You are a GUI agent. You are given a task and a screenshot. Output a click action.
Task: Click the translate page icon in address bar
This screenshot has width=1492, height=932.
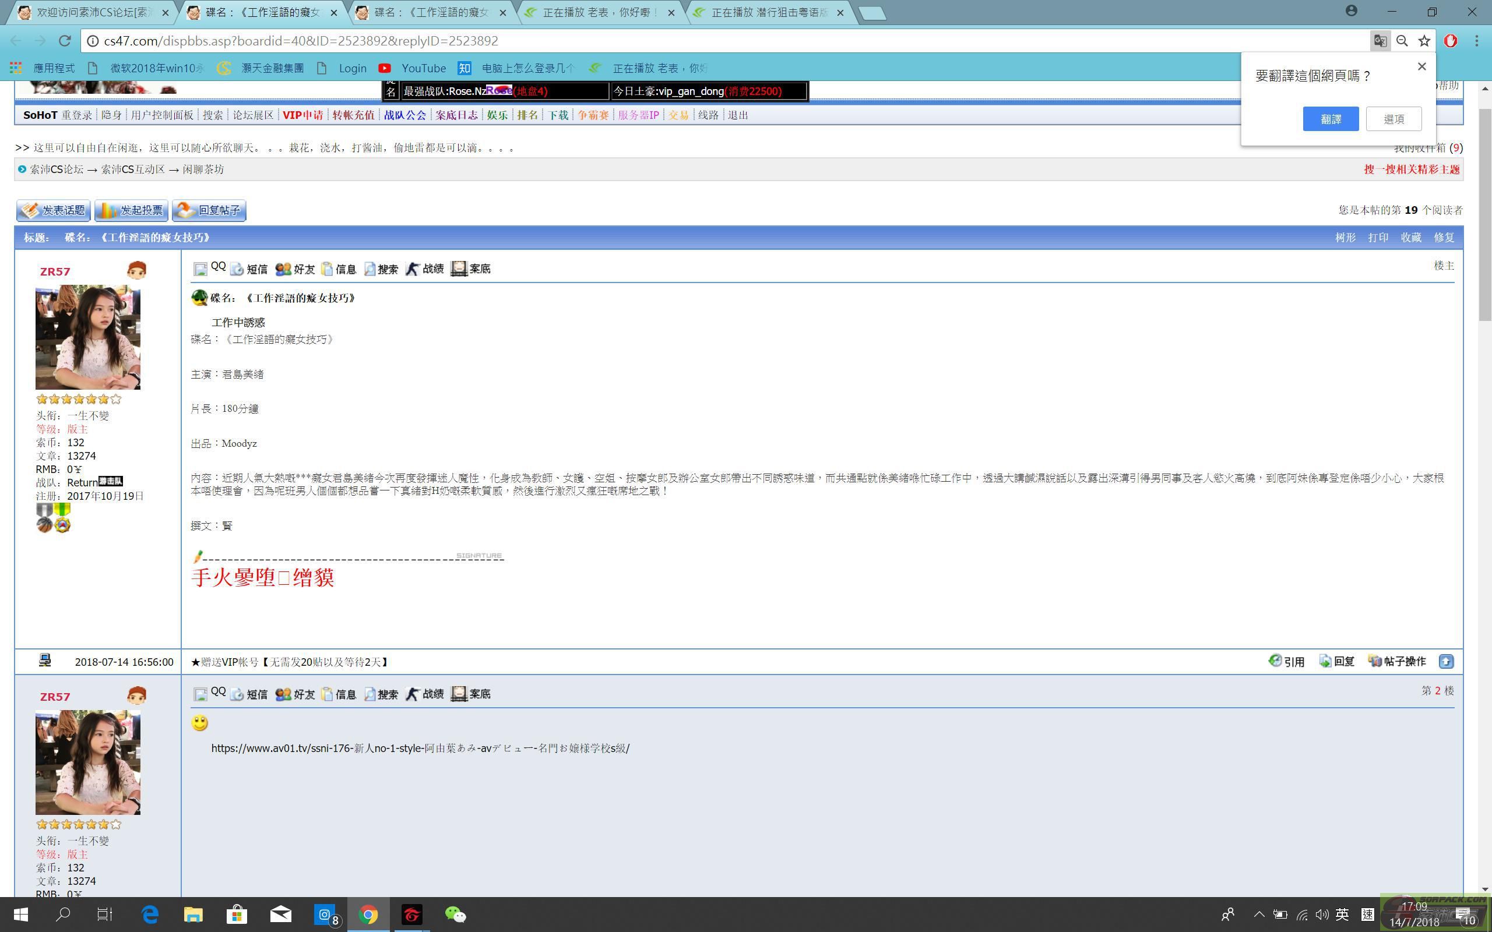[1380, 41]
